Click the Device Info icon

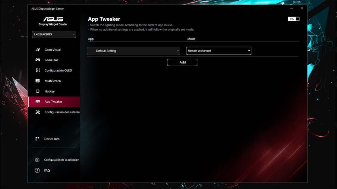click(x=37, y=139)
